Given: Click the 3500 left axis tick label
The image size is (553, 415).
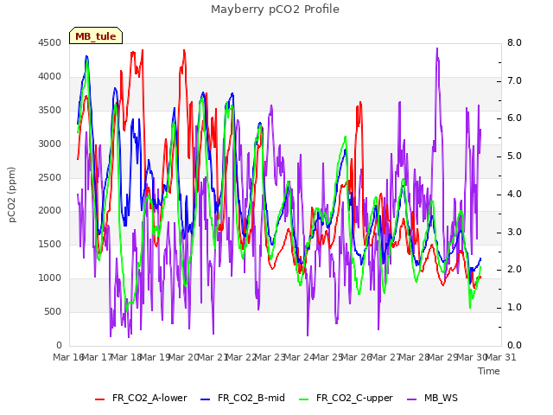Looking at the screenshot, I should click(x=50, y=110).
